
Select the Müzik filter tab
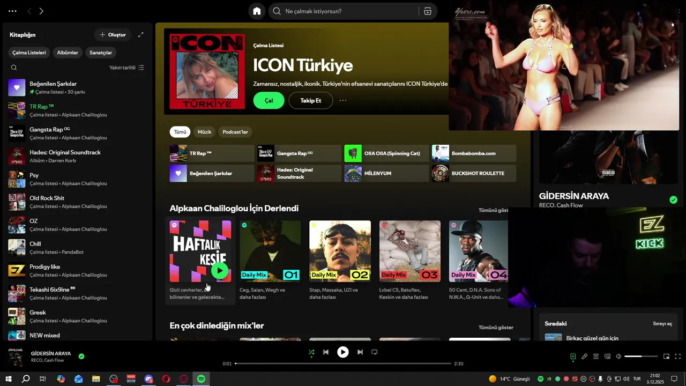click(x=204, y=132)
